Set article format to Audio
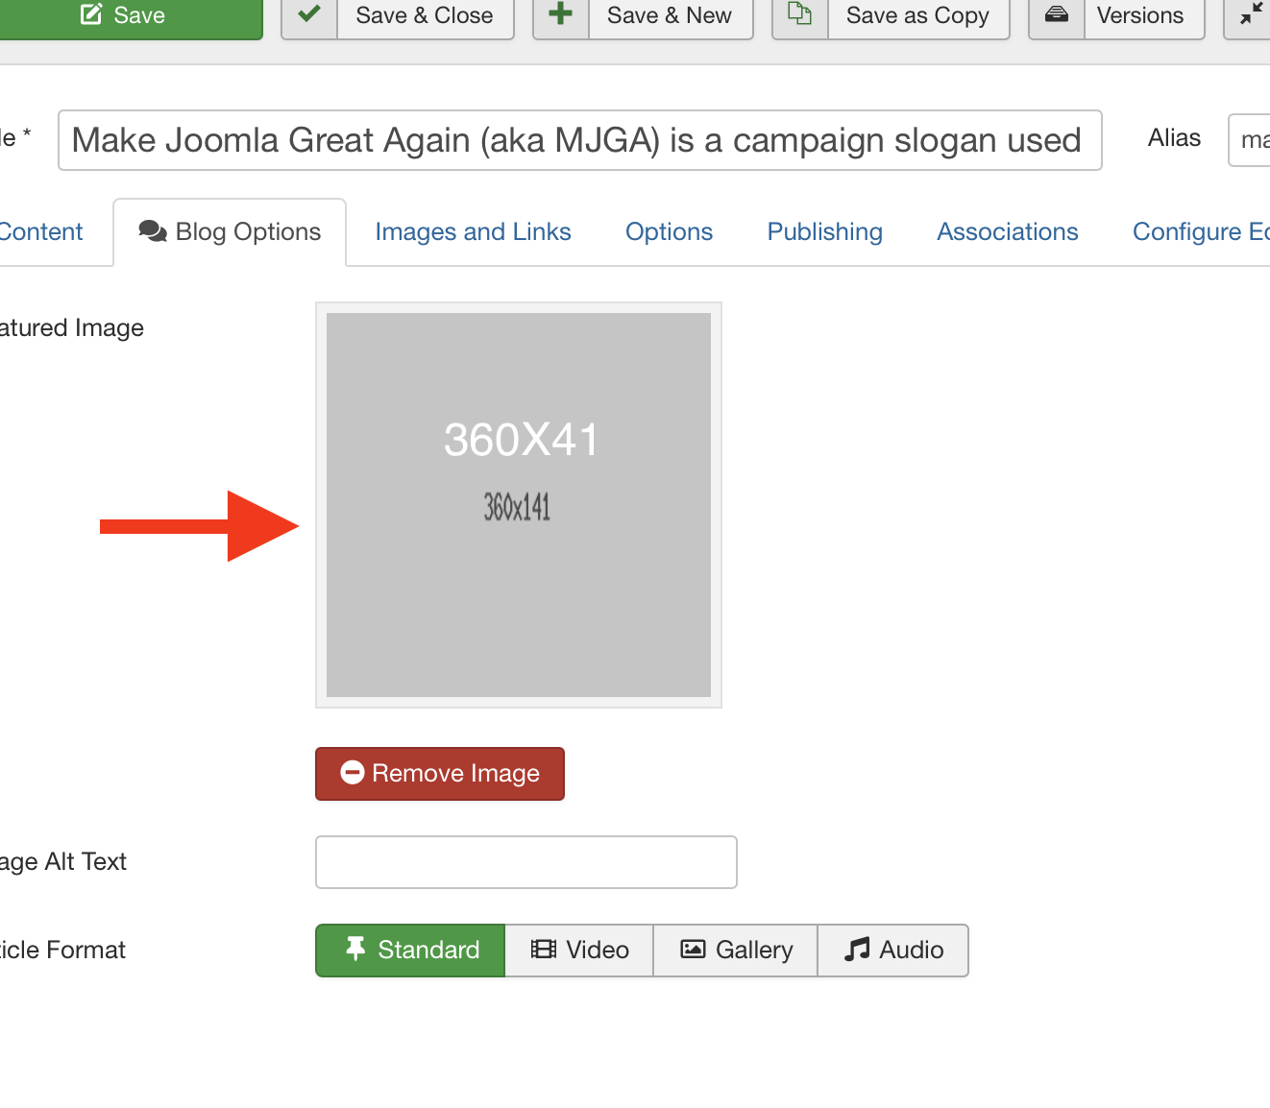The image size is (1270, 1108). (x=893, y=950)
